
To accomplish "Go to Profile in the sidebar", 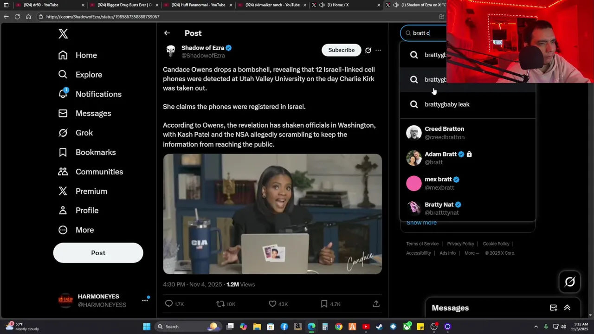I will (x=78, y=211).
